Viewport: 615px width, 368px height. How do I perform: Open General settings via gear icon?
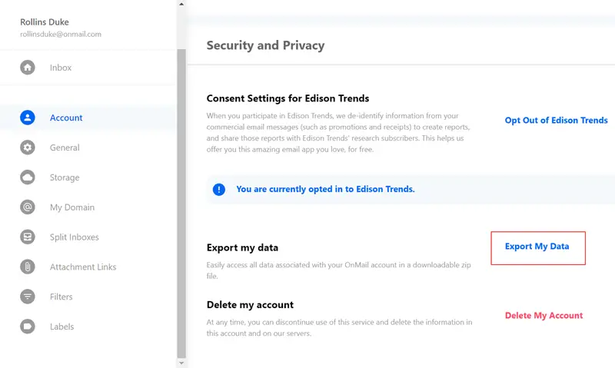point(28,148)
